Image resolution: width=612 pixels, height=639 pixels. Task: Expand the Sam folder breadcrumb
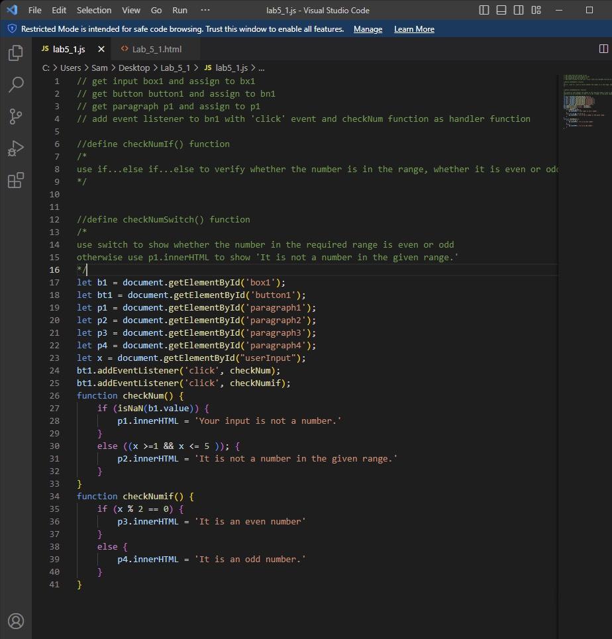point(98,68)
